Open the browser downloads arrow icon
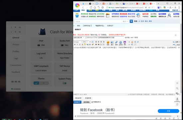 tap(175, 7)
